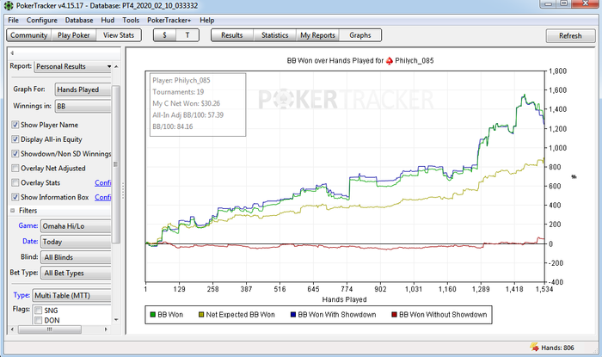
Task: Check the DON flag
Action: [39, 320]
